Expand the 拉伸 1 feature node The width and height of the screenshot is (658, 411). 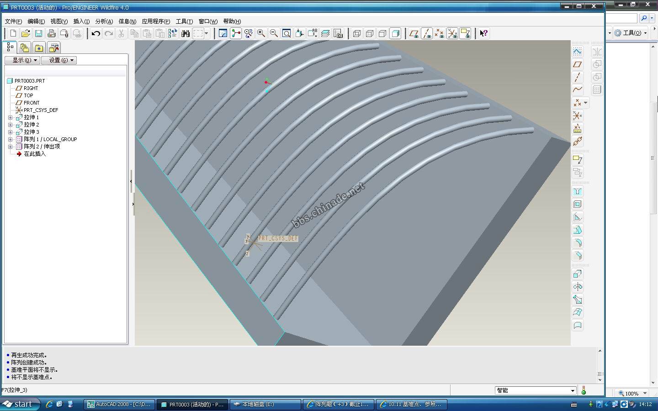click(10, 117)
